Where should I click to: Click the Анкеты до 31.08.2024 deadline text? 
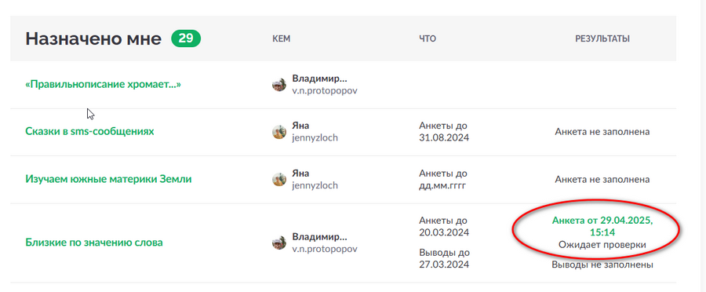click(444, 132)
